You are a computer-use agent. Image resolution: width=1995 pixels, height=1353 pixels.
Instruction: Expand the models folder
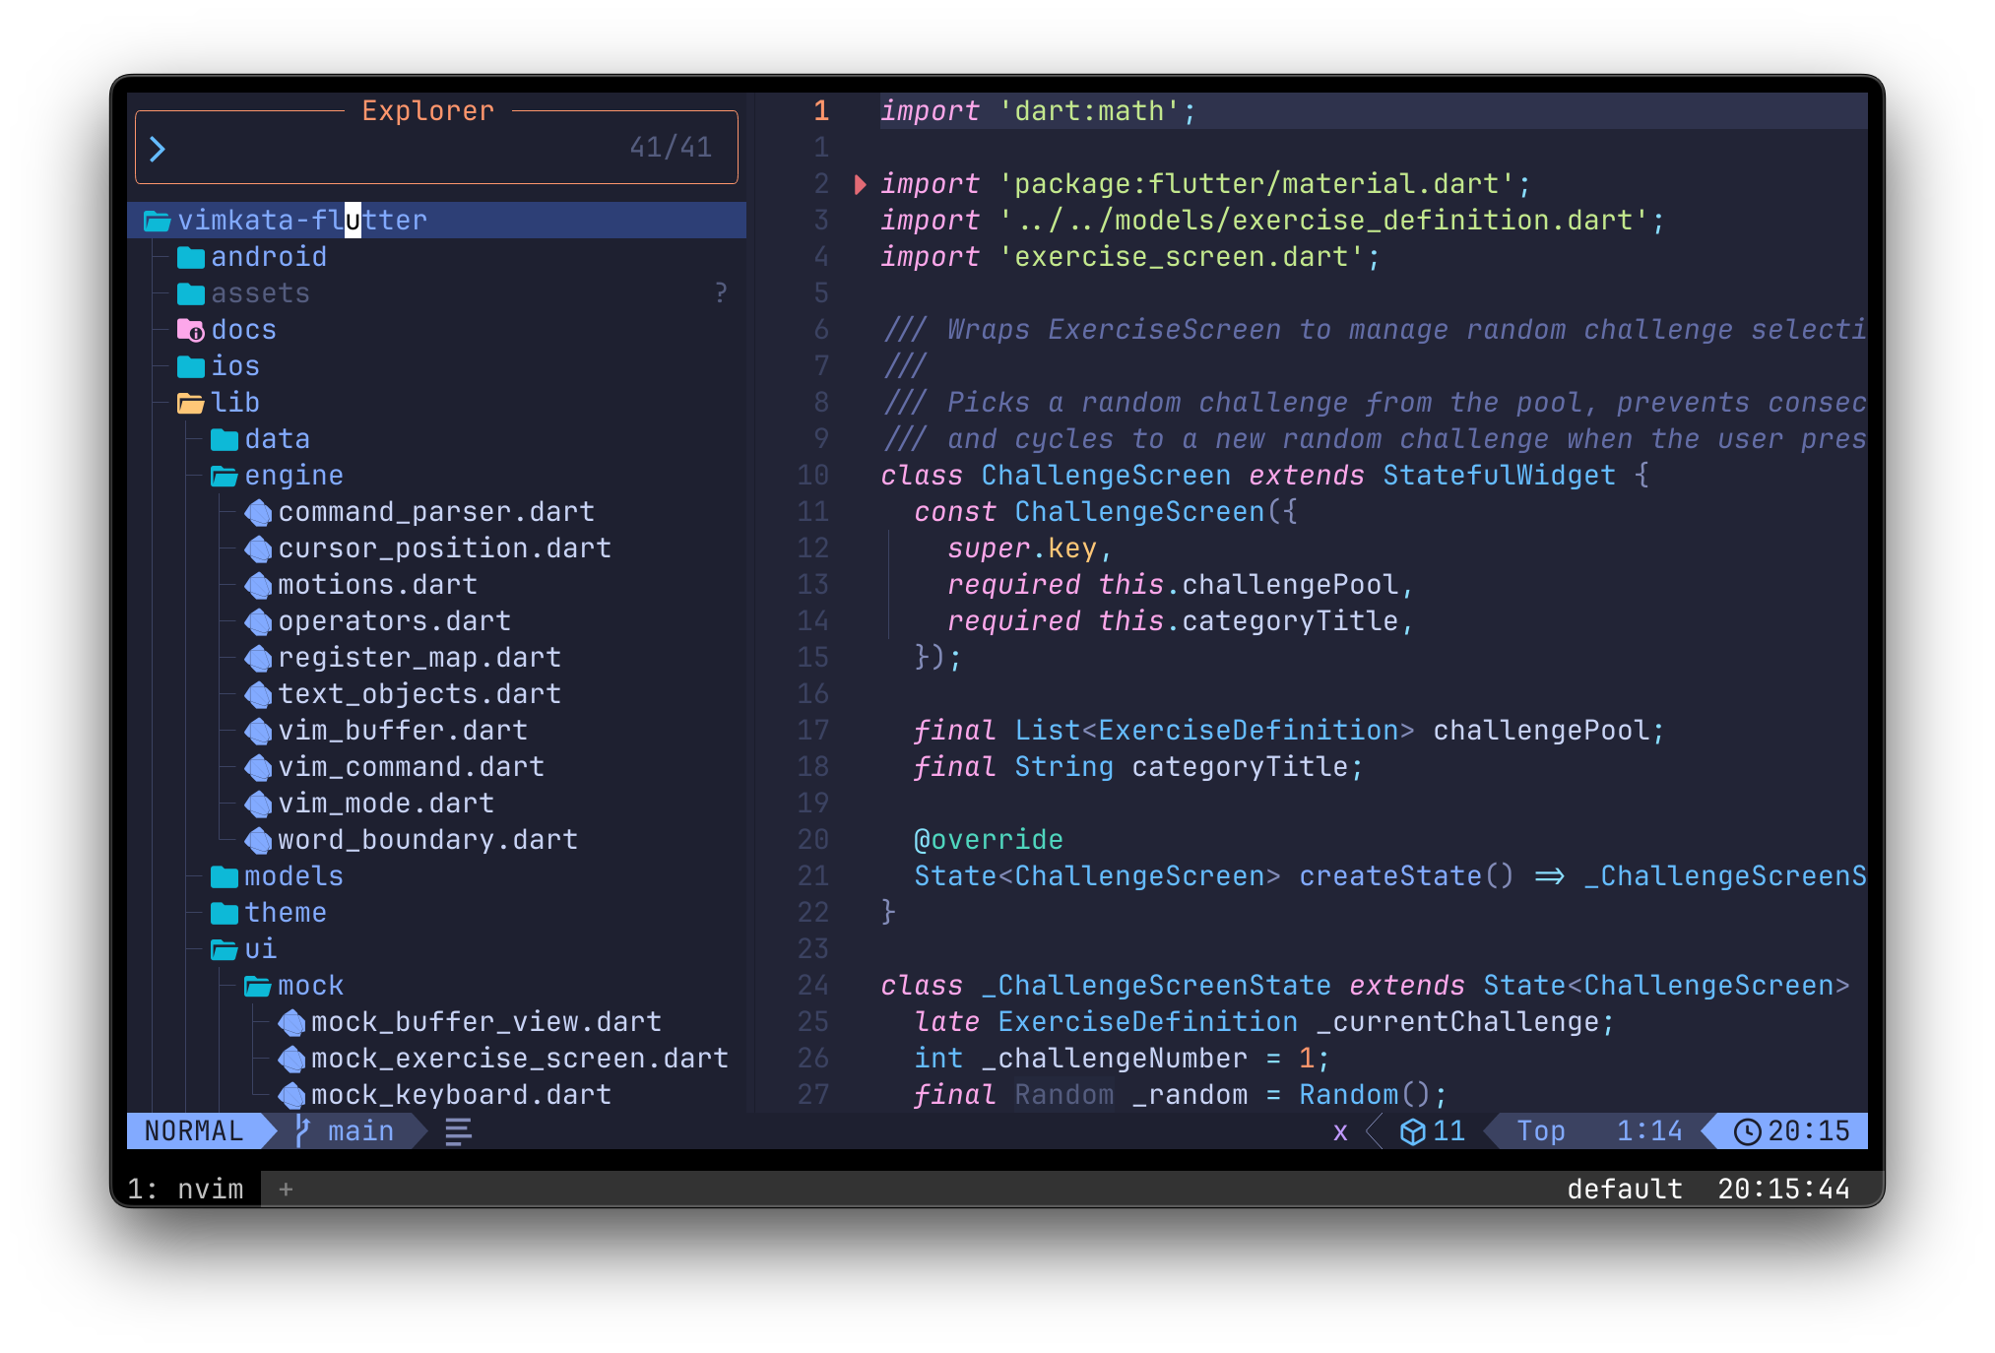[293, 876]
